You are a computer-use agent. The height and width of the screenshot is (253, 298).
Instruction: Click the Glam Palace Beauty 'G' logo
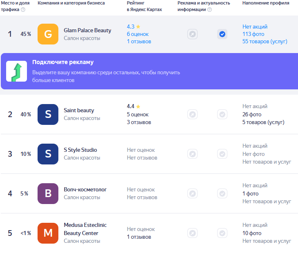point(48,34)
